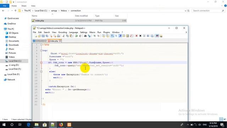
Task: Click the Close All toolbar icon
Action: pyautogui.click(x=55, y=36)
